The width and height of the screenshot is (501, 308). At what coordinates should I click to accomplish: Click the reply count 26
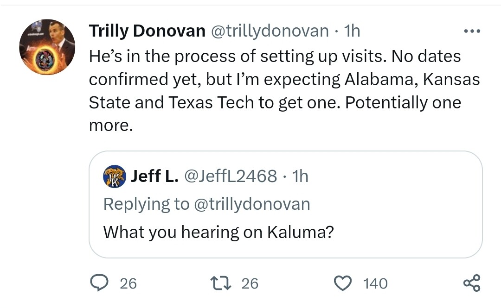tap(128, 283)
